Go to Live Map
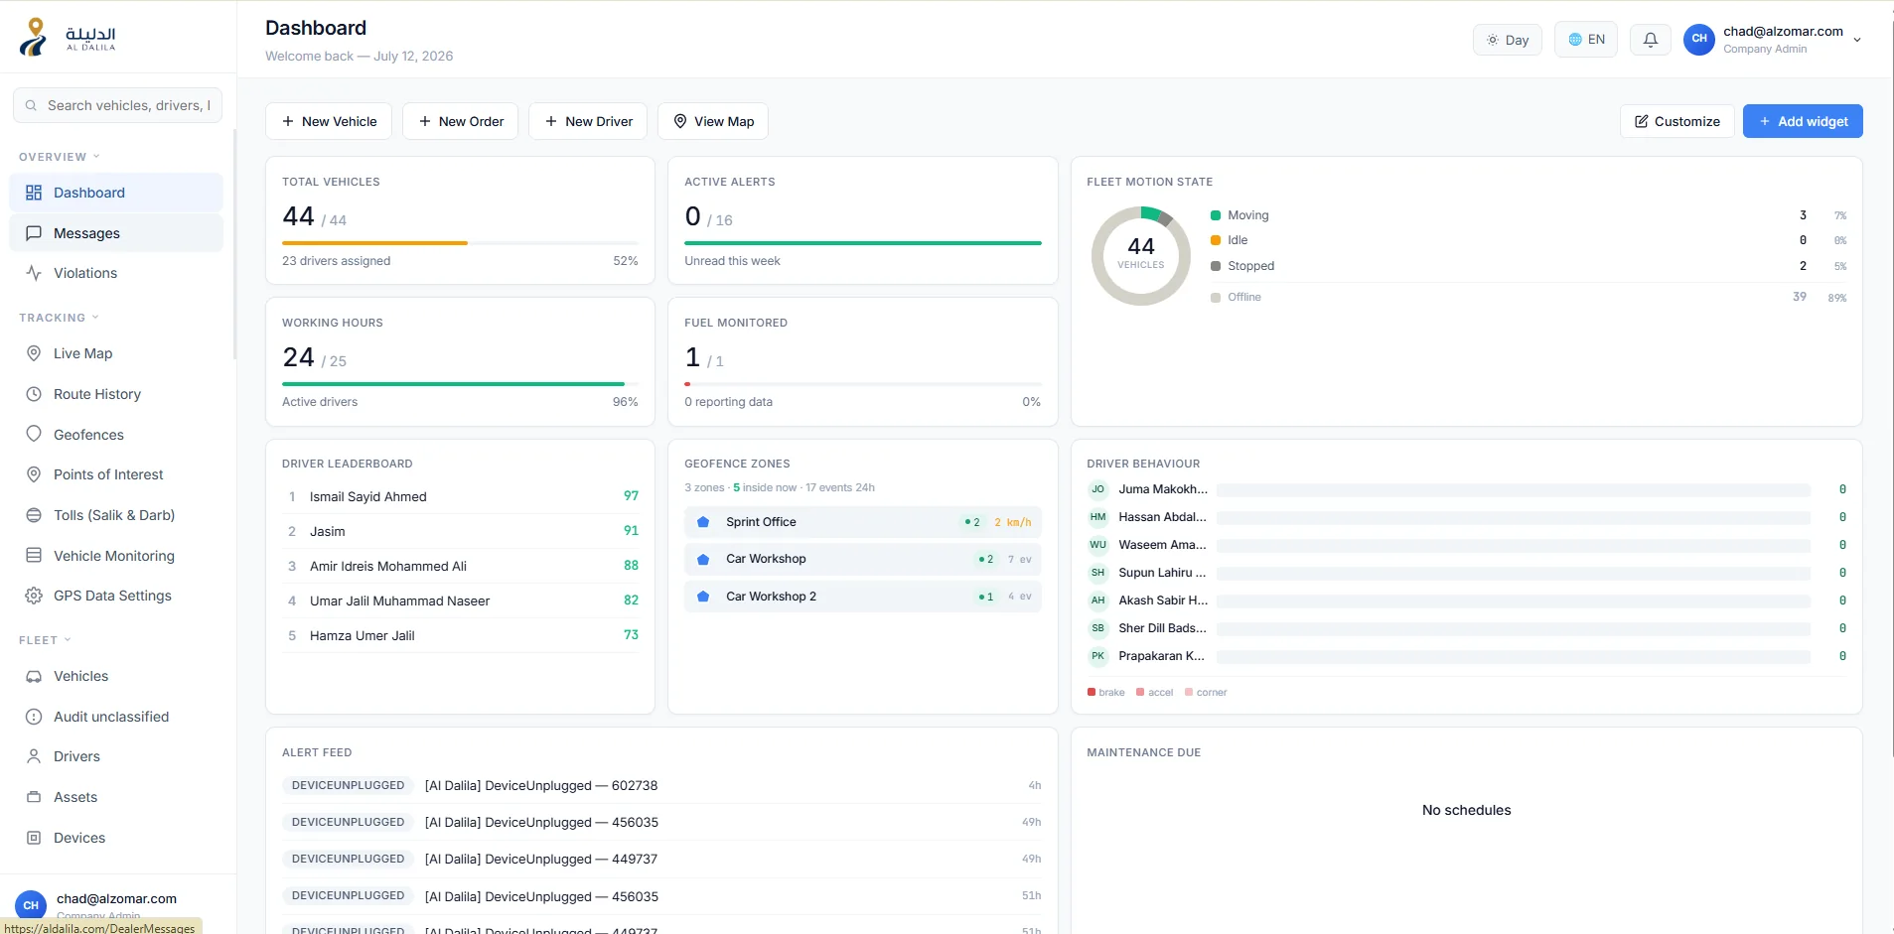 tap(116, 353)
